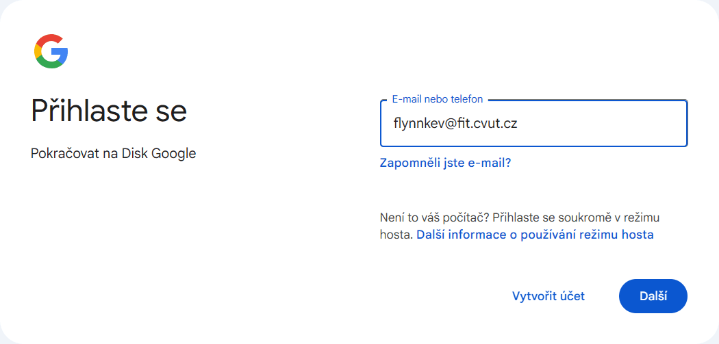Click the yellow segment of Google logo

point(37,51)
